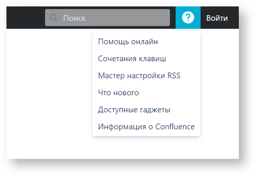Click the empty dark header area left of search
Viewport: 257px width, 177px height.
(25, 18)
